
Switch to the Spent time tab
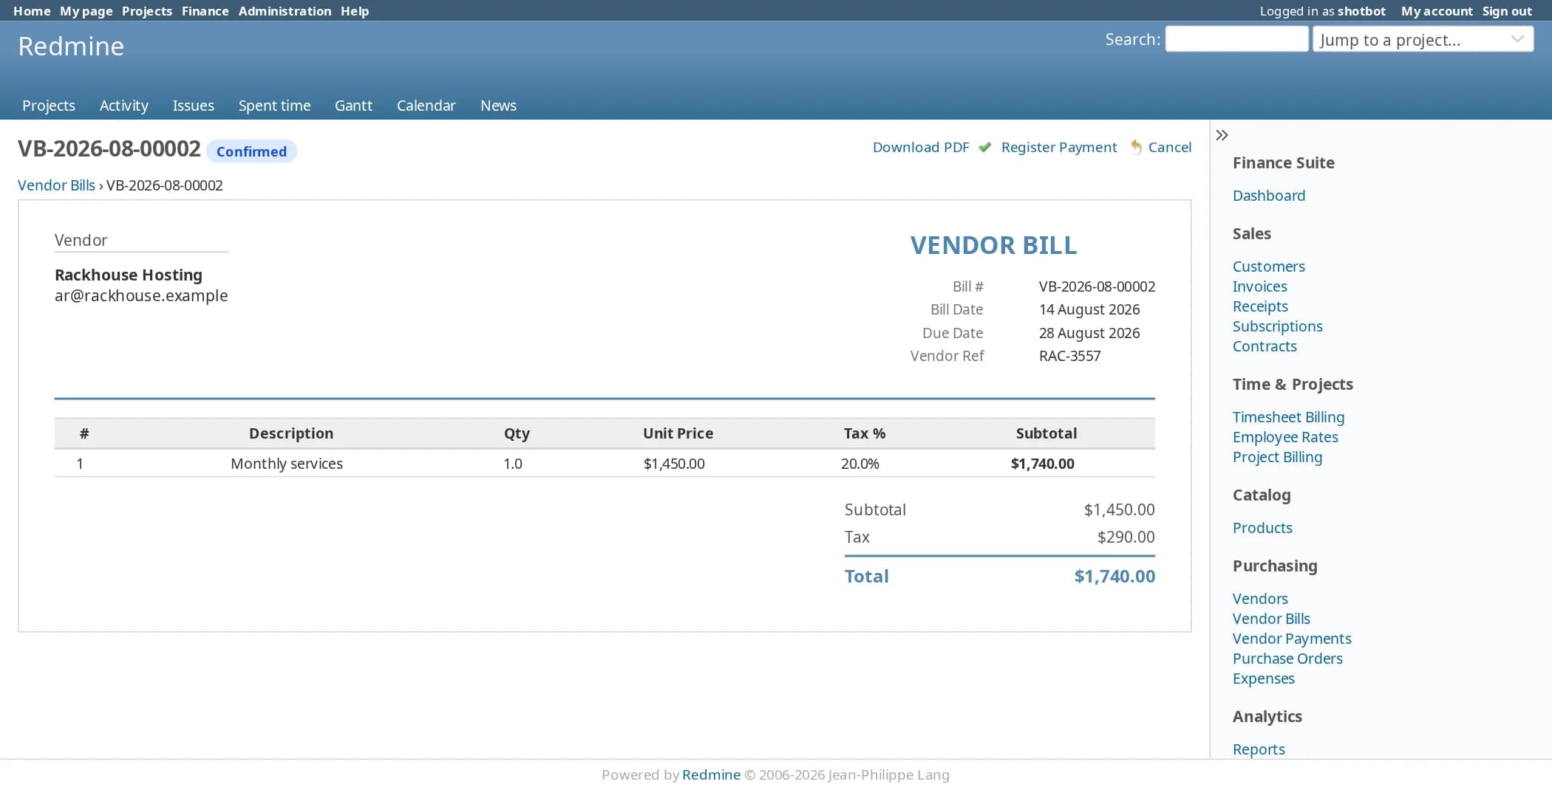pyautogui.click(x=274, y=106)
